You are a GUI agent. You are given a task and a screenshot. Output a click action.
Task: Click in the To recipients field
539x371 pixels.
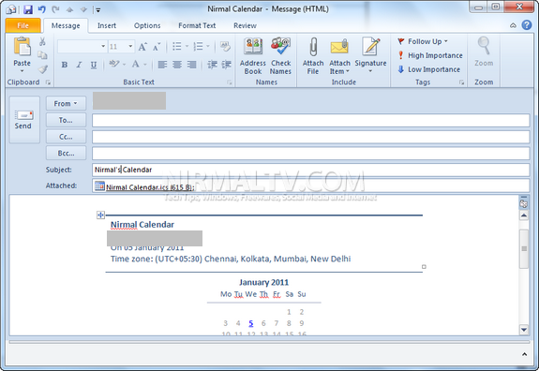[311, 120]
